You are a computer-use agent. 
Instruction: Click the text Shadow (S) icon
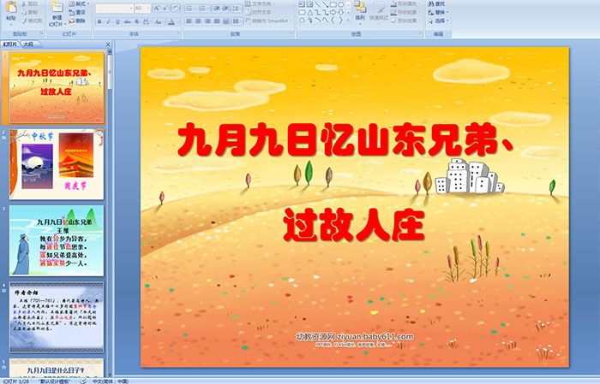coord(136,21)
